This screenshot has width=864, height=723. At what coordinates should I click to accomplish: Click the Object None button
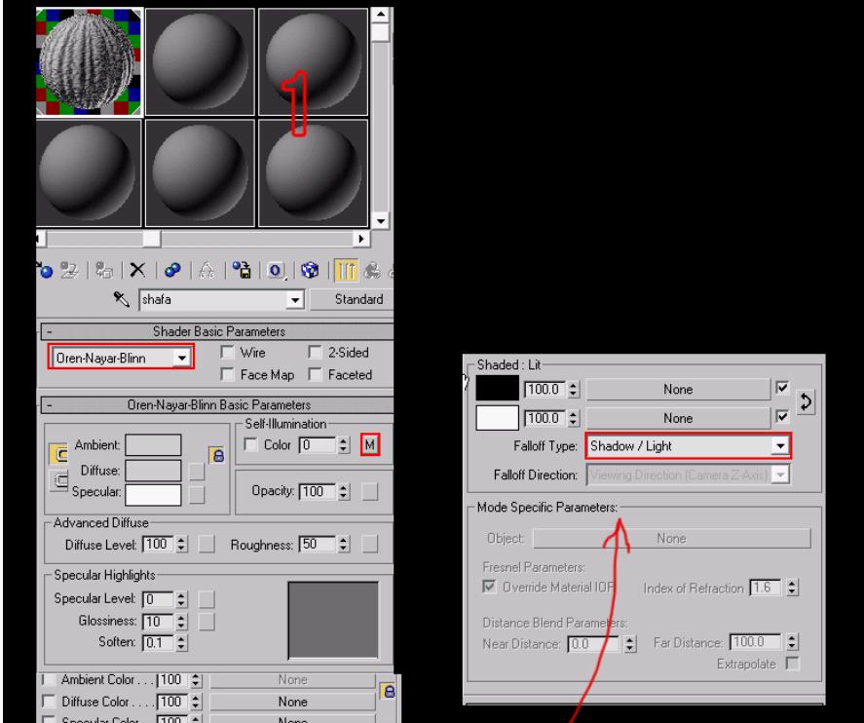[x=672, y=539]
